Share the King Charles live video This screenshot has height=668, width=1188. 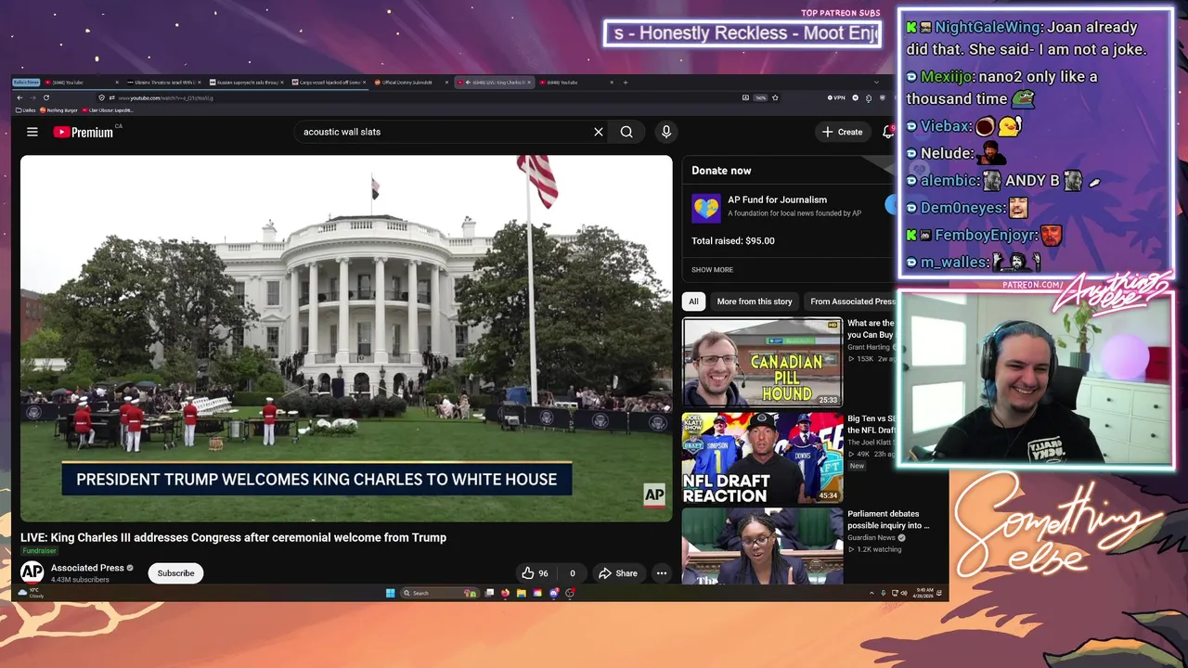tap(618, 573)
